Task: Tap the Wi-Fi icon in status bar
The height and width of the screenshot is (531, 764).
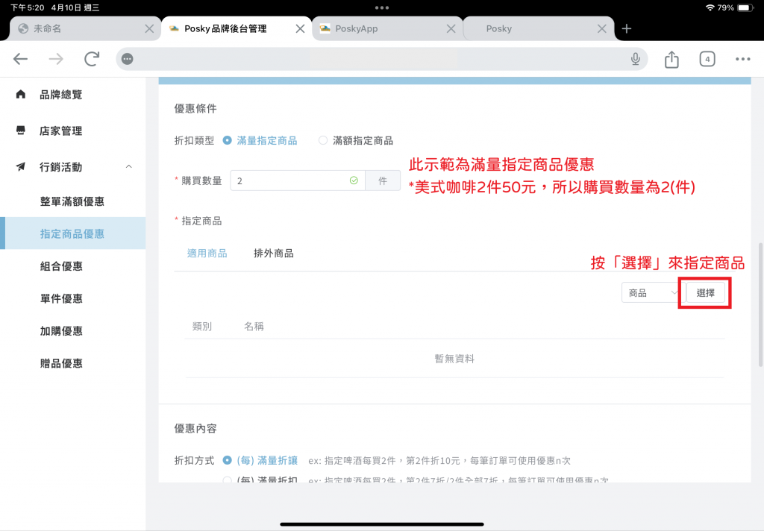Action: click(x=710, y=7)
